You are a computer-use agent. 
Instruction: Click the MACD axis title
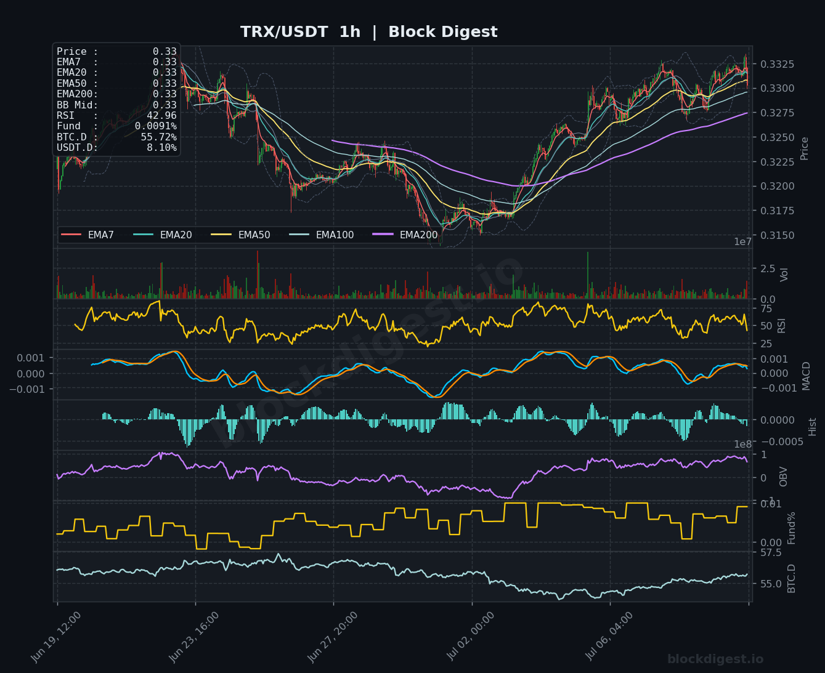(807, 374)
